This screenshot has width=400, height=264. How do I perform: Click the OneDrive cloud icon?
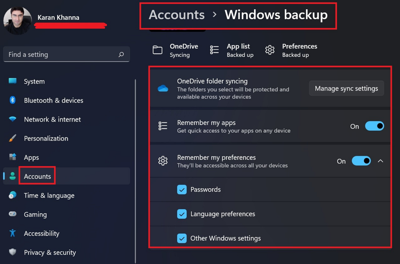point(163,88)
